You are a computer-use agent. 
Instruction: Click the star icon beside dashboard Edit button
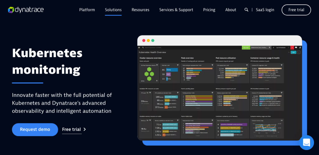tap(288, 52)
